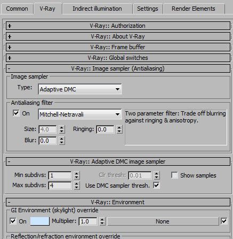Go to the Settings tab
Screen dimensions: 233x239
pos(148,9)
